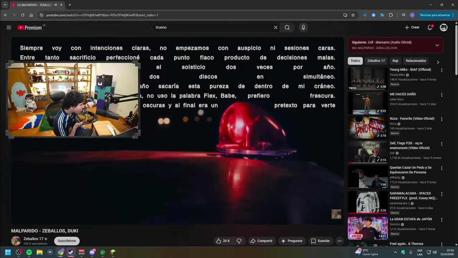Show more filter chips with arrow
This screenshot has width=458, height=258.
(438, 62)
